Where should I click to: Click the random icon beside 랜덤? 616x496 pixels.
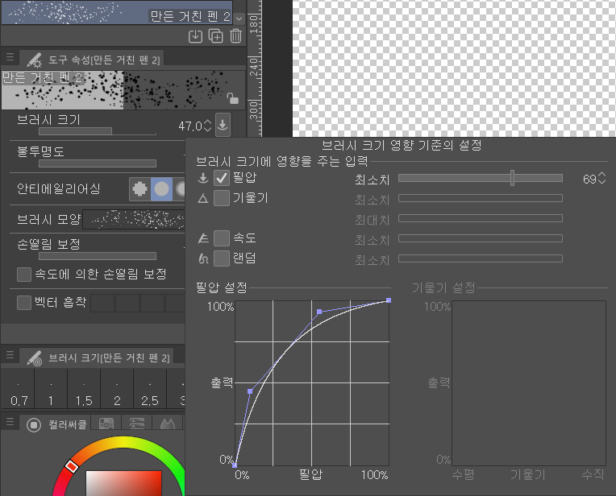(x=203, y=258)
